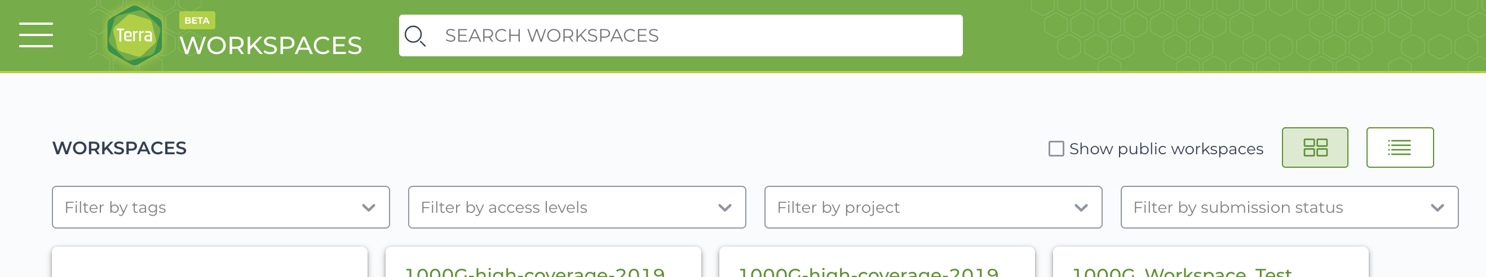Expand the submission status chevron arrow
Image resolution: width=1486 pixels, height=277 pixels.
[1437, 208]
